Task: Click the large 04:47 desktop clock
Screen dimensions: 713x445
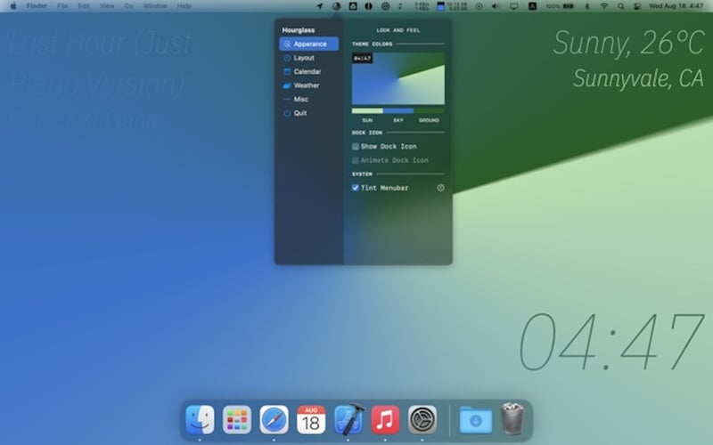Action: click(611, 342)
